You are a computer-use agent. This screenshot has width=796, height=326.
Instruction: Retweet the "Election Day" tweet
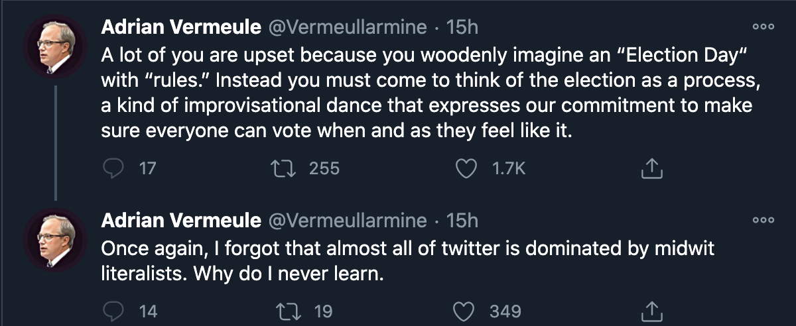click(287, 169)
